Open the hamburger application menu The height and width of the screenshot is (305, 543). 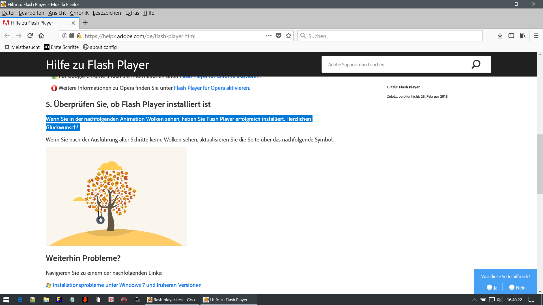point(536,36)
